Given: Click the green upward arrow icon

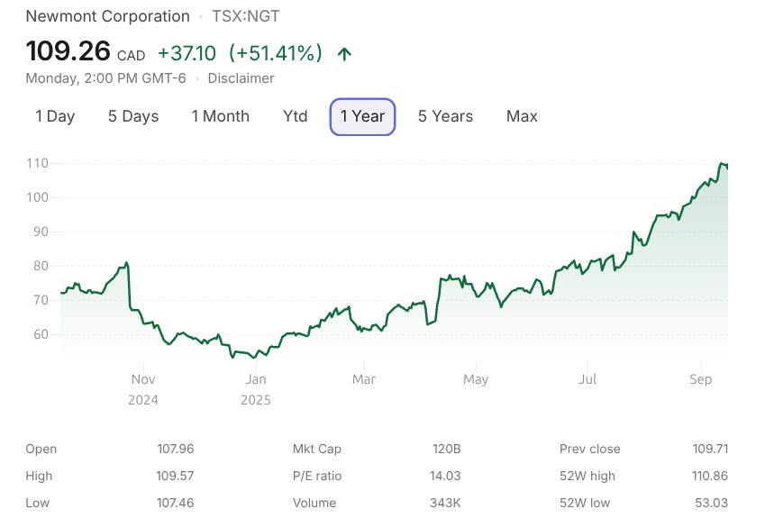Looking at the screenshot, I should 344,54.
